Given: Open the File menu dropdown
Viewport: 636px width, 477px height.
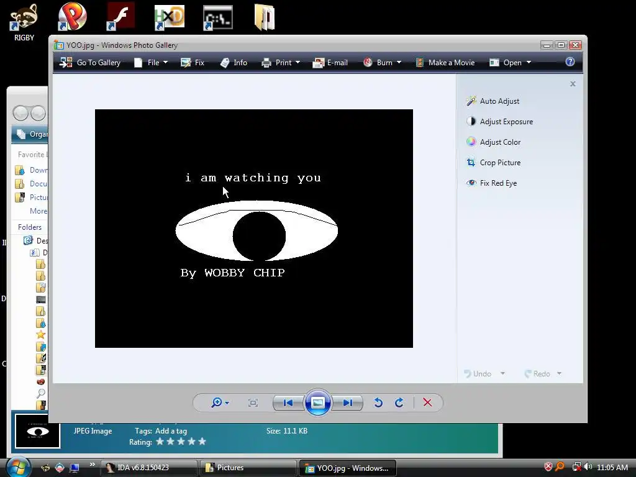Looking at the screenshot, I should click(x=151, y=63).
